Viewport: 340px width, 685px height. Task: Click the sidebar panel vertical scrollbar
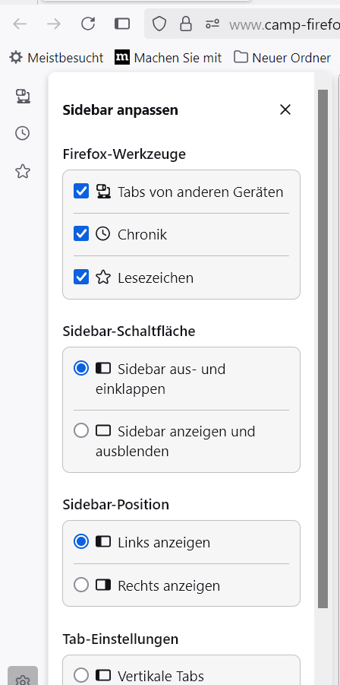pyautogui.click(x=323, y=349)
